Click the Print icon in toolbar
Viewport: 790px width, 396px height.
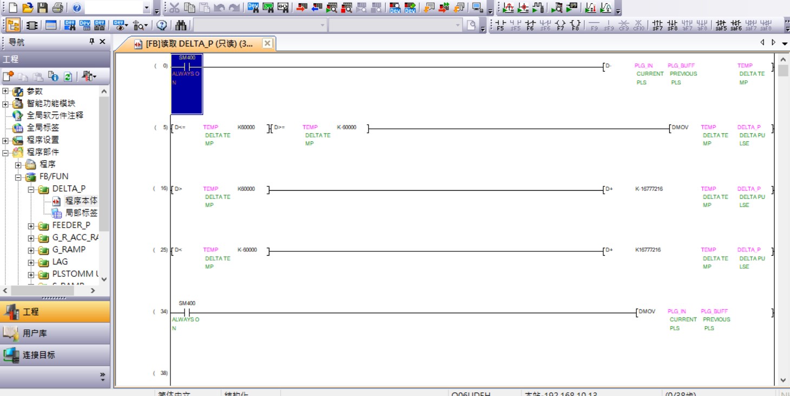pyautogui.click(x=57, y=8)
